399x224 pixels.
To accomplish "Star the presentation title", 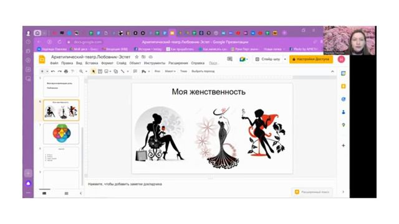I will [x=137, y=57].
